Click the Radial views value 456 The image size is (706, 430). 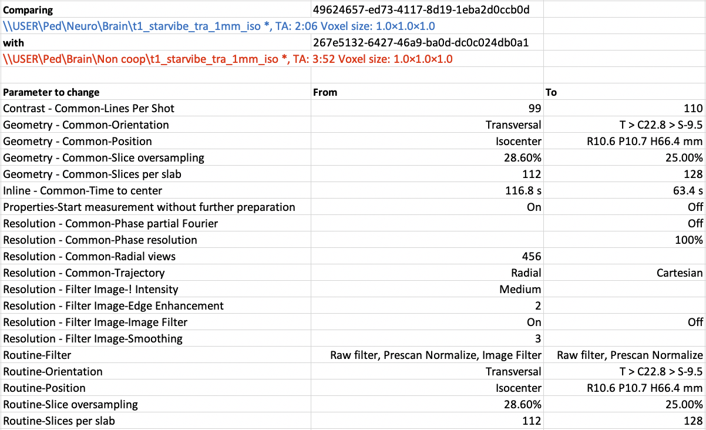coord(532,257)
